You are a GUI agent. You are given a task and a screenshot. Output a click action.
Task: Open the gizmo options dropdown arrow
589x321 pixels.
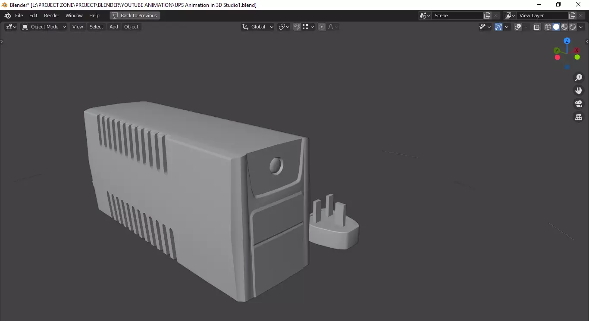pos(507,27)
